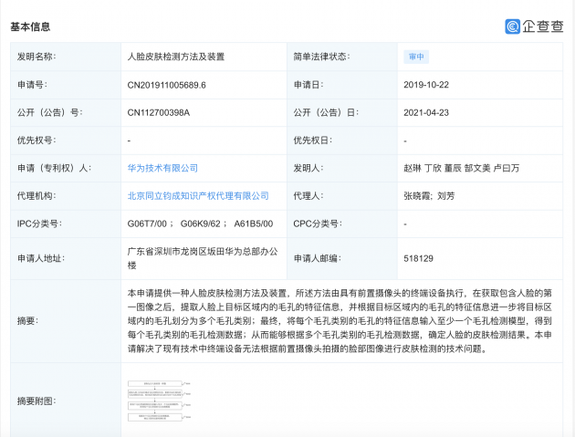The width and height of the screenshot is (575, 437).
Task: Click publication number CN112700398A
Action: pyautogui.click(x=159, y=113)
